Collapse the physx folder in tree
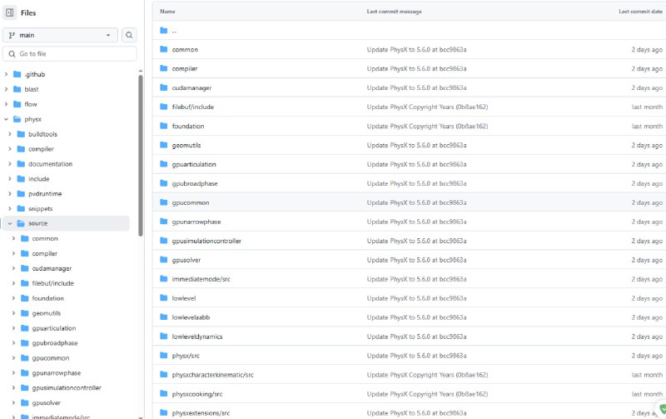Viewport: 666px width, 419px height. point(6,119)
